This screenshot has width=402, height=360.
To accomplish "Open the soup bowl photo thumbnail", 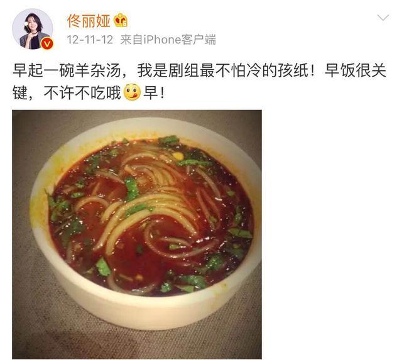I will coord(137,234).
